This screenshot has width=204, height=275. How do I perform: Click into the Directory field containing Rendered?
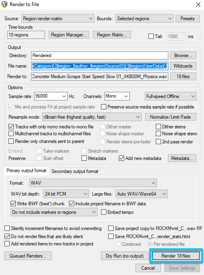[100, 55]
